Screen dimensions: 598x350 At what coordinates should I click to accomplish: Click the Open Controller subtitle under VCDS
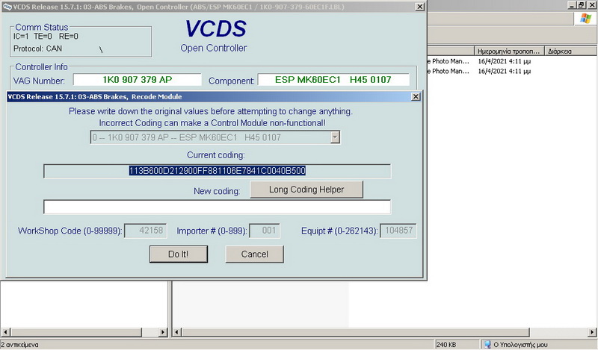pos(214,48)
